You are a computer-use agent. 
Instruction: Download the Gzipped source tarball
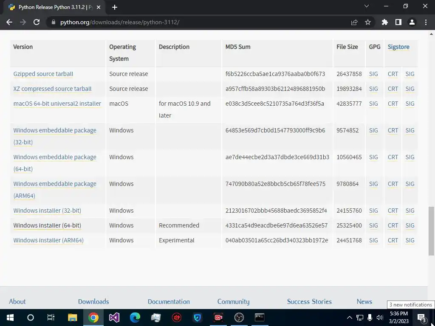(x=43, y=74)
